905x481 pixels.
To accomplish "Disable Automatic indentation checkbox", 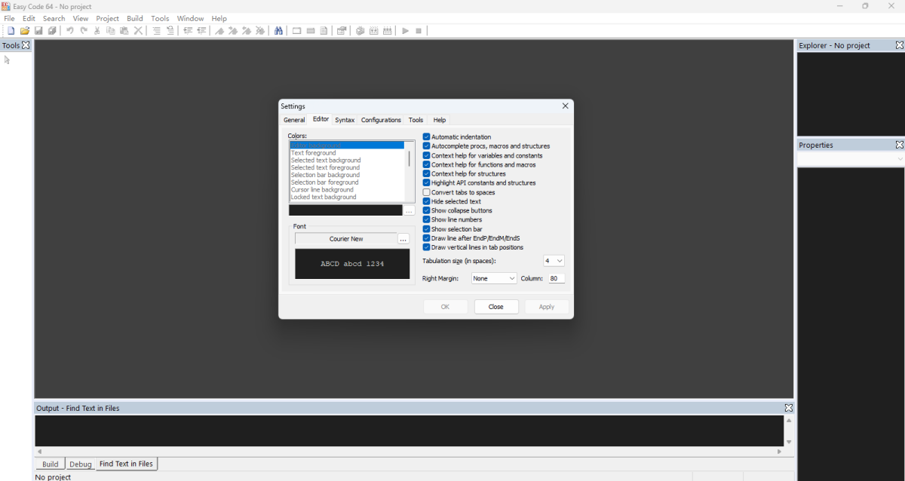I will tap(426, 137).
